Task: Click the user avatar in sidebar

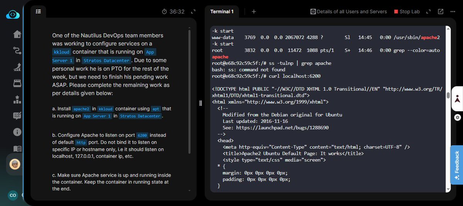Action: coord(15,164)
